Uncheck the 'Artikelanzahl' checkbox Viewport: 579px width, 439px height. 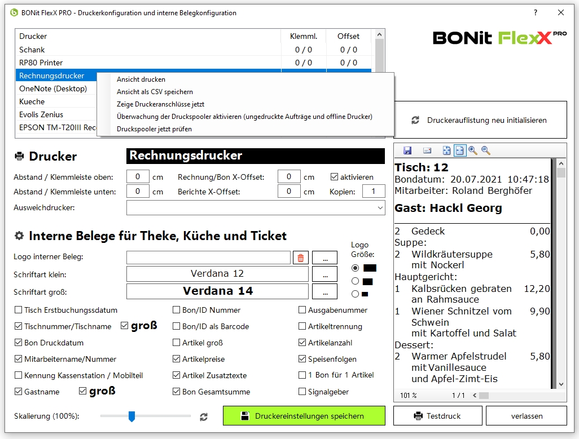tap(302, 343)
